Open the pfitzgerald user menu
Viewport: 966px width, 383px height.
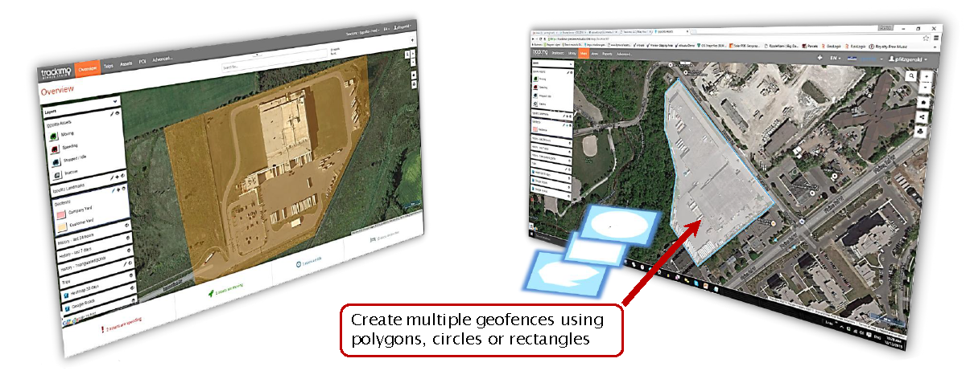tap(908, 59)
